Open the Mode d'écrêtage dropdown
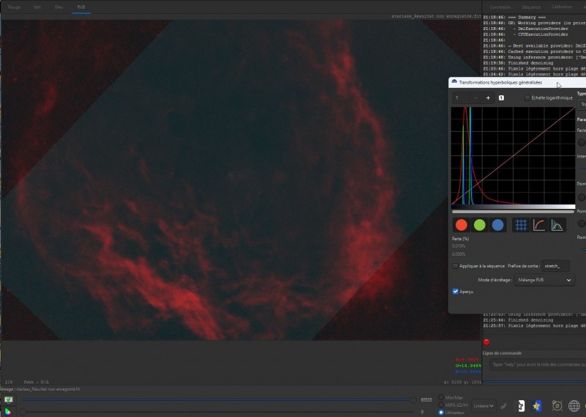This screenshot has width=586, height=417. coord(545,280)
